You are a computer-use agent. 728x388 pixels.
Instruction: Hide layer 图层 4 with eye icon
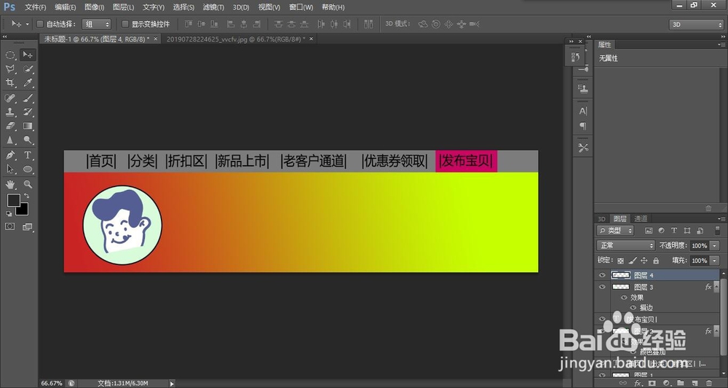(602, 275)
